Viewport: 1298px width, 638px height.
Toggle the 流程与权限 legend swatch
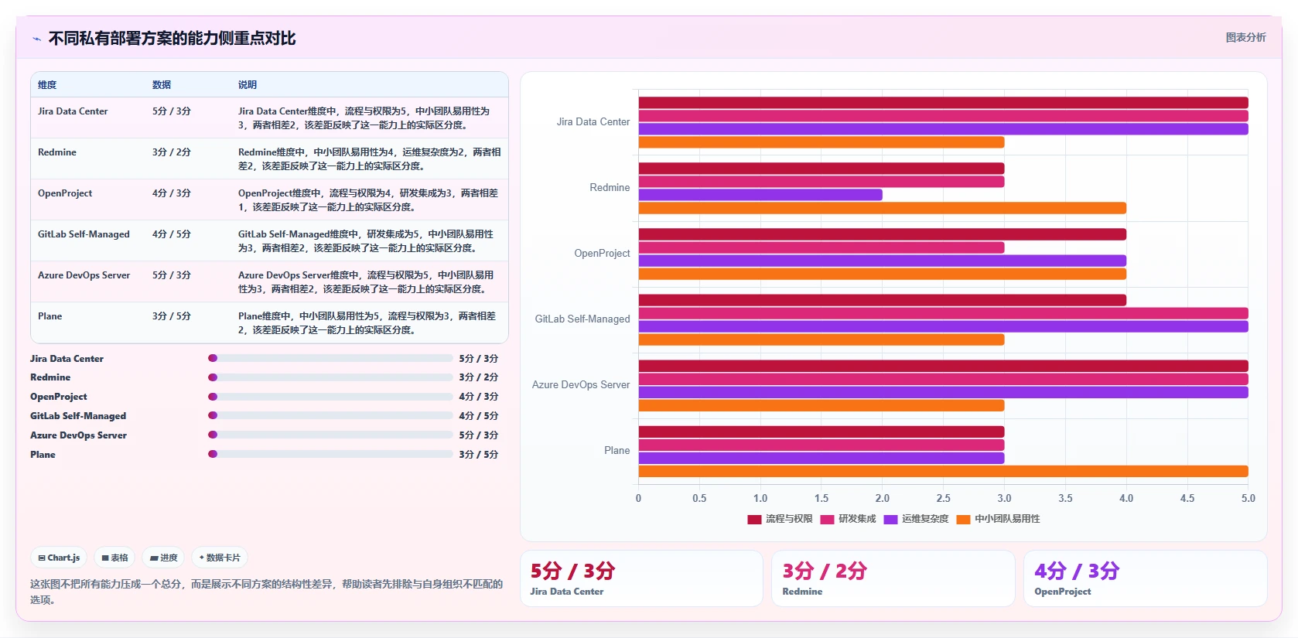click(x=754, y=519)
